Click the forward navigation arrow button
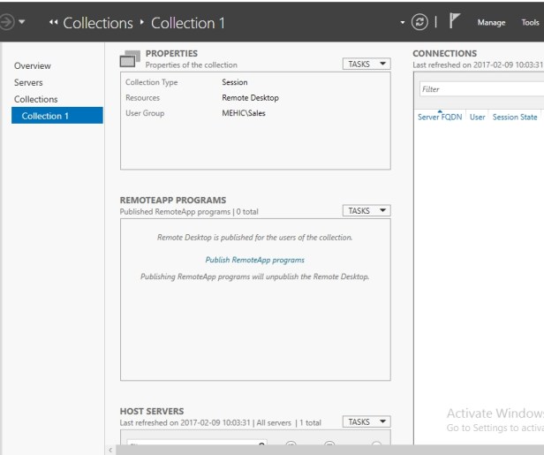The height and width of the screenshot is (455, 544). (x=6, y=22)
